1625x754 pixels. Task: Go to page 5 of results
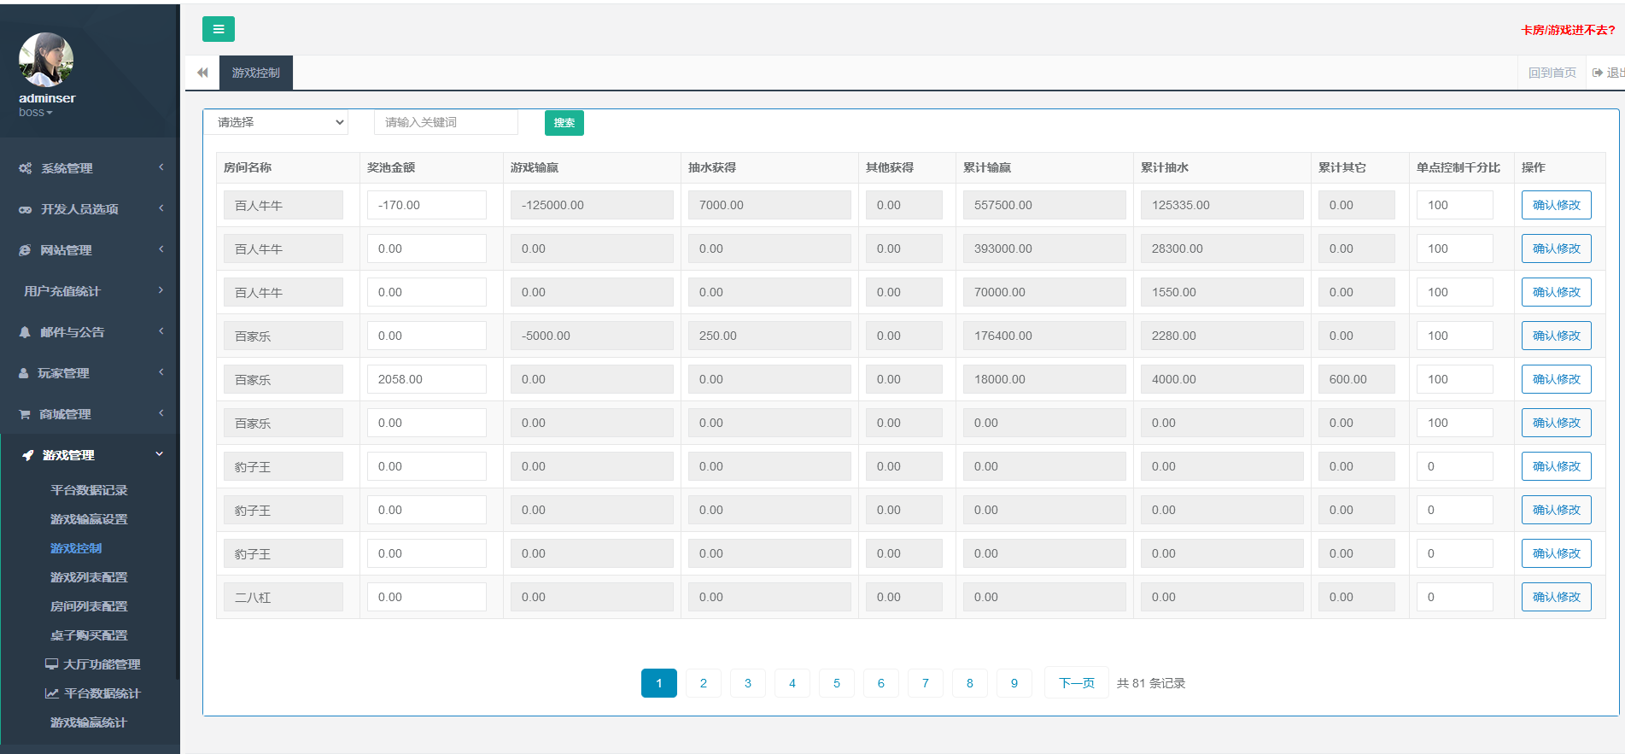pyautogui.click(x=836, y=683)
